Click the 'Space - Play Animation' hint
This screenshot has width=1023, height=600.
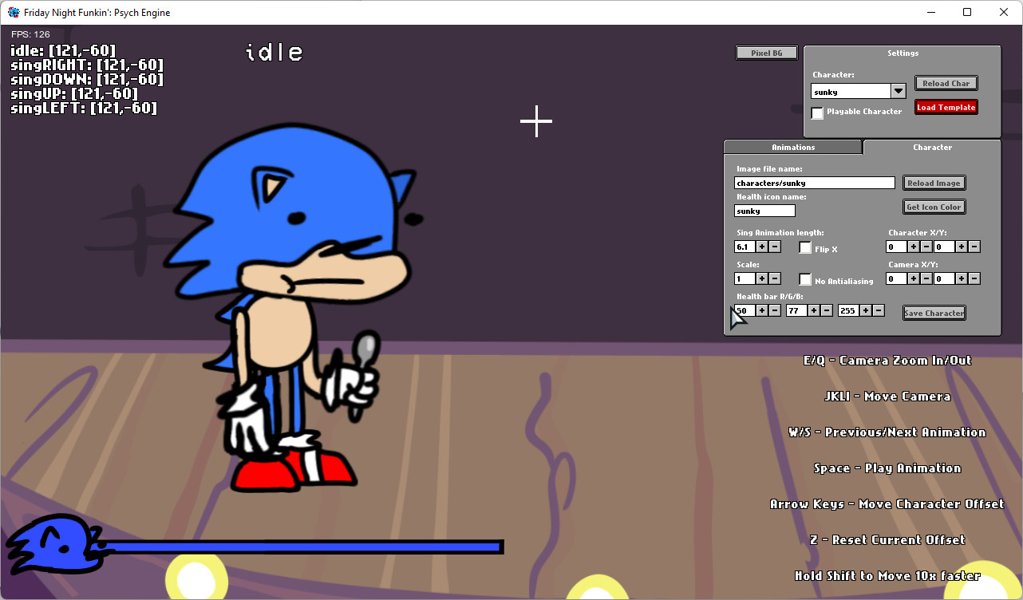[887, 468]
